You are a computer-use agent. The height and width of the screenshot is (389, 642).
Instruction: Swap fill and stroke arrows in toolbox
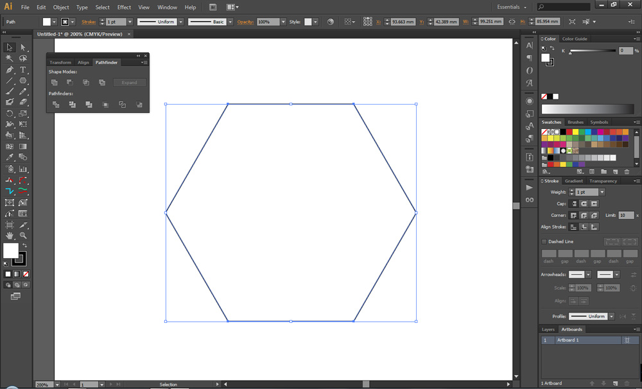pyautogui.click(x=24, y=245)
